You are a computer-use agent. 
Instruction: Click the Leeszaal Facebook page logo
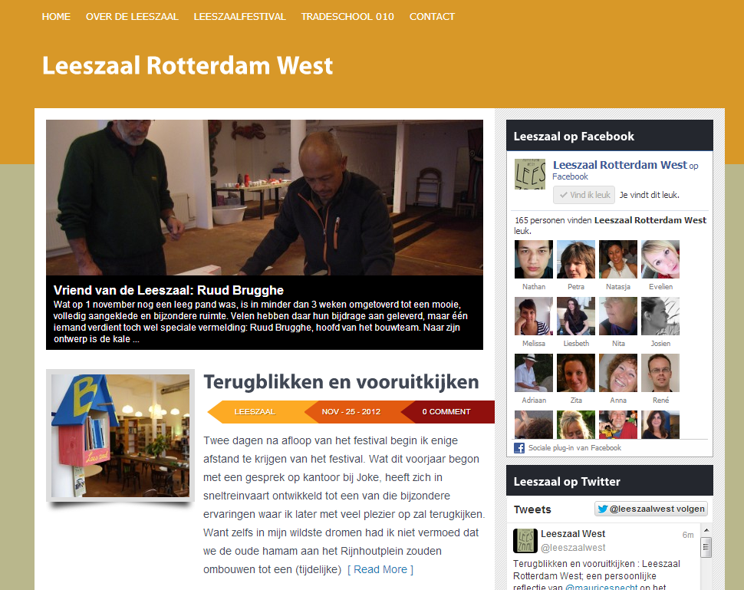point(530,174)
